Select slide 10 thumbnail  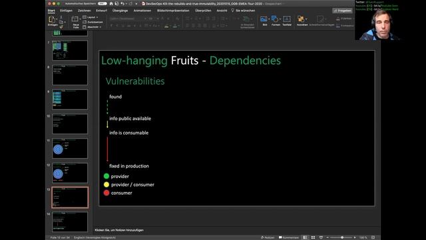[70, 124]
